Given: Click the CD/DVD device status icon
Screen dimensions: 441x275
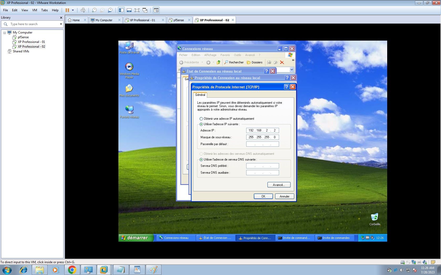Looking at the screenshot, I should point(408,262).
